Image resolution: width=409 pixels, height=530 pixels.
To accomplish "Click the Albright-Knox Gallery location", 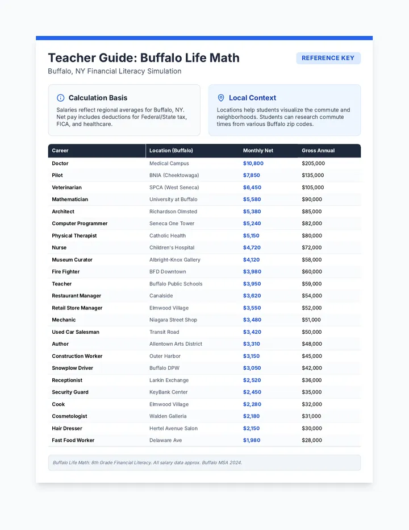I will [175, 260].
